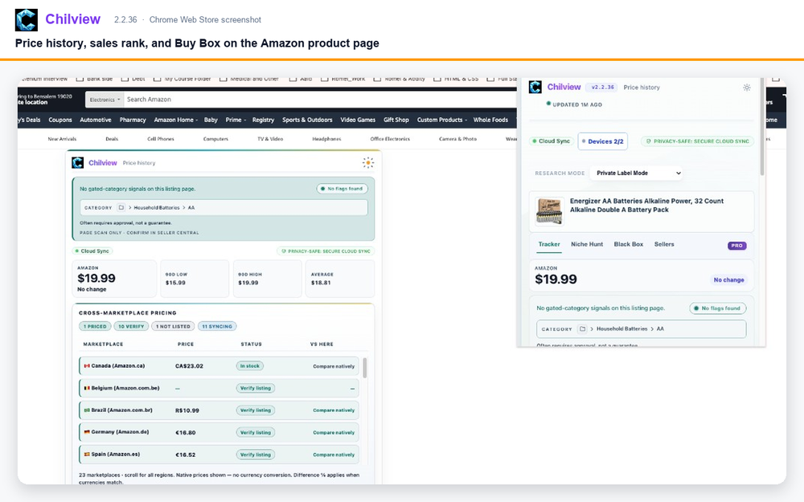Switch to the Niche Hunt tab

click(587, 244)
